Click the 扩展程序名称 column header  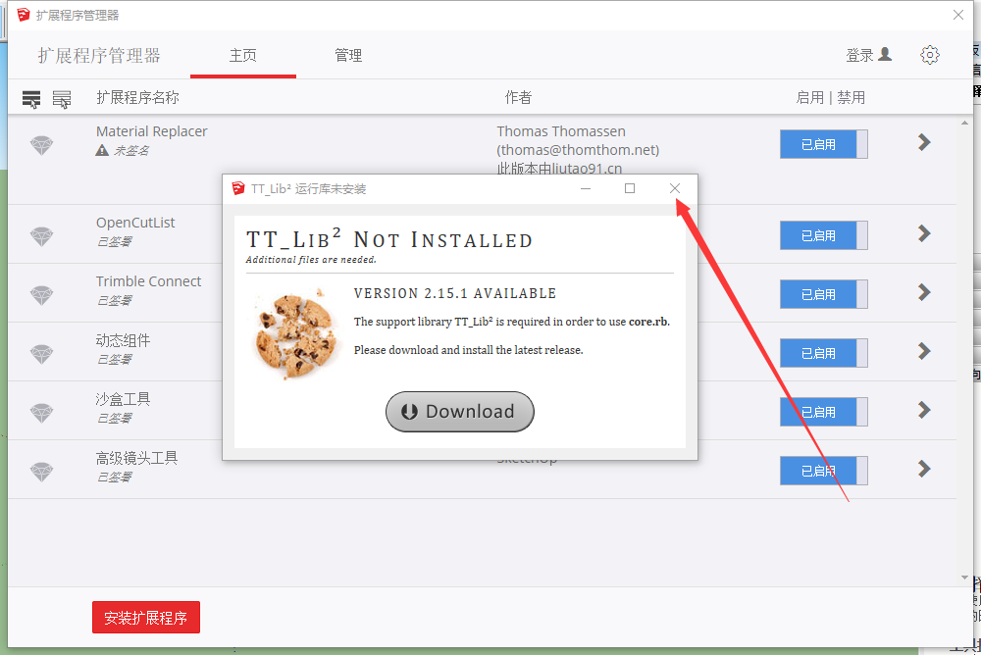coord(137,98)
